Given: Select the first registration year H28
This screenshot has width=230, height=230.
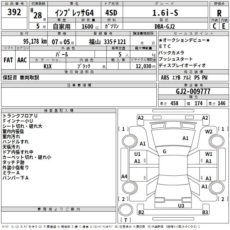Looking at the screenshot, I should tap(38, 14).
